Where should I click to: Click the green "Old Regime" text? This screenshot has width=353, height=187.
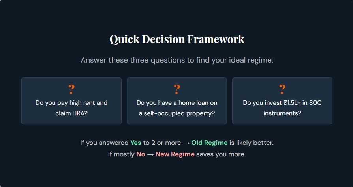(x=209, y=143)
